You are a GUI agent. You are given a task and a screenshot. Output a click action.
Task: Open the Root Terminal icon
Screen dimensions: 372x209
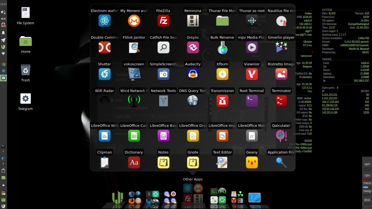252,101
